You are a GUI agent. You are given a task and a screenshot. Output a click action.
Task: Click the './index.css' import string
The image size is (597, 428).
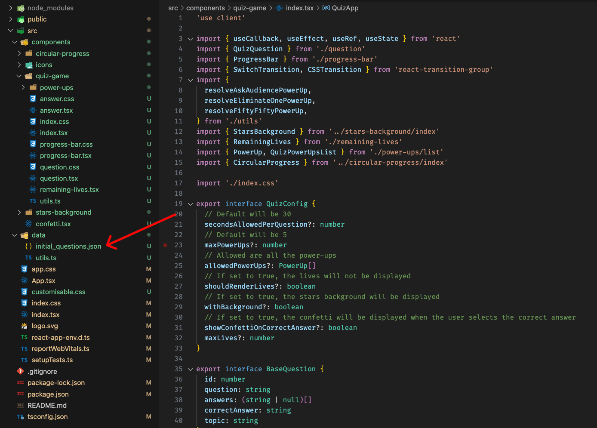coord(252,183)
